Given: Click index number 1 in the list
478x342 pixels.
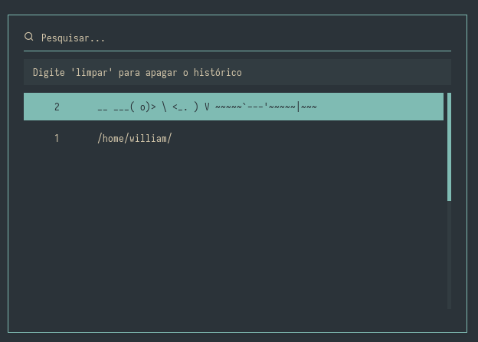Looking at the screenshot, I should (57, 139).
